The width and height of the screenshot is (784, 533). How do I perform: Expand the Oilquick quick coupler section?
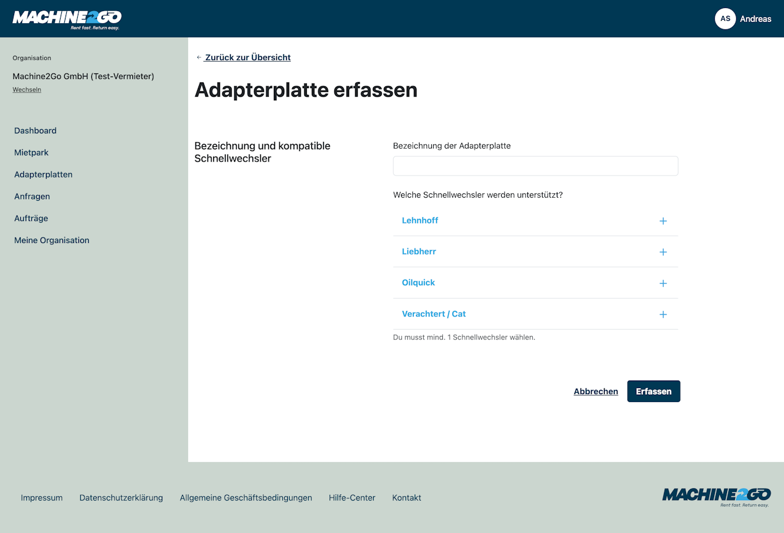coord(535,283)
